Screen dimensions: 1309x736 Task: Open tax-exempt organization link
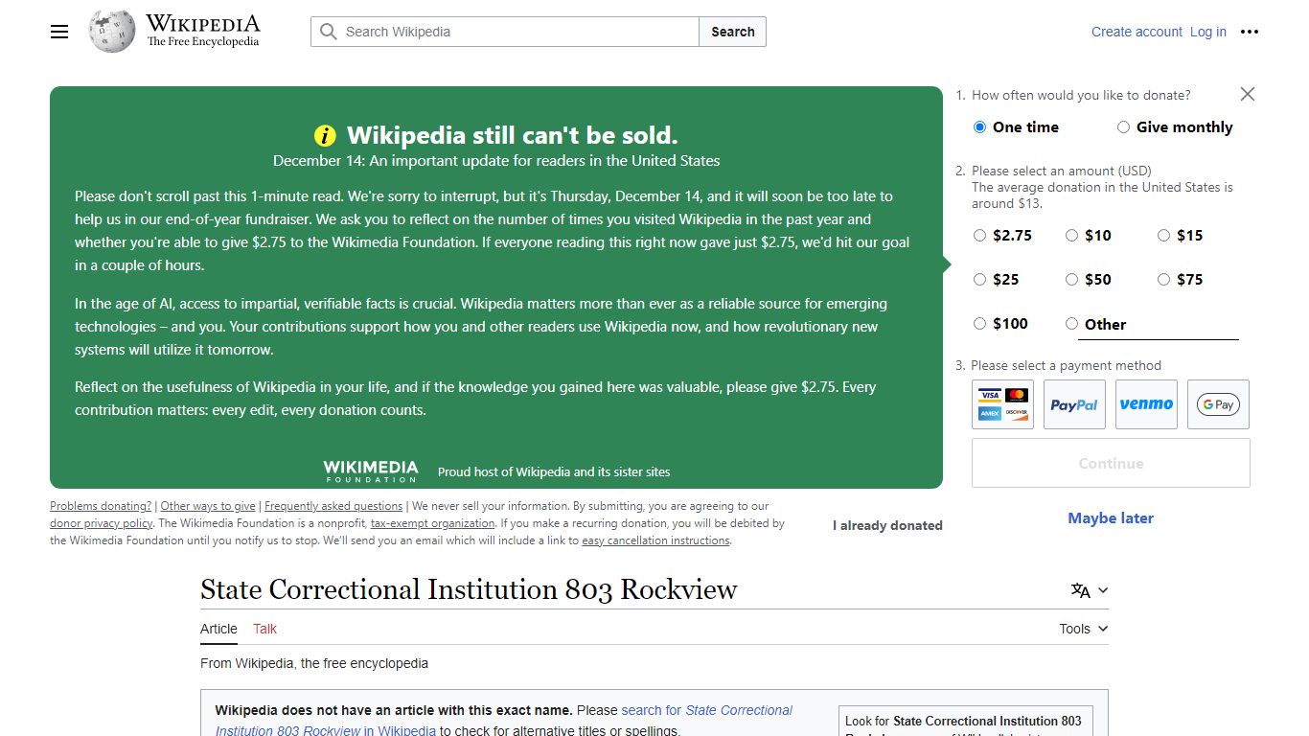(433, 523)
